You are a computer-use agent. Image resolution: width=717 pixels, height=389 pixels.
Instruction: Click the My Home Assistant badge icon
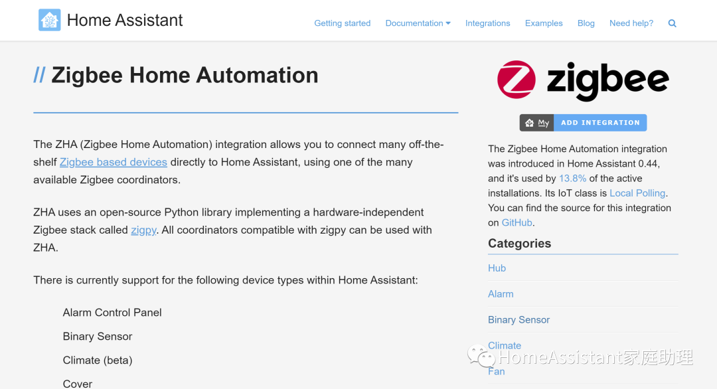coord(536,123)
